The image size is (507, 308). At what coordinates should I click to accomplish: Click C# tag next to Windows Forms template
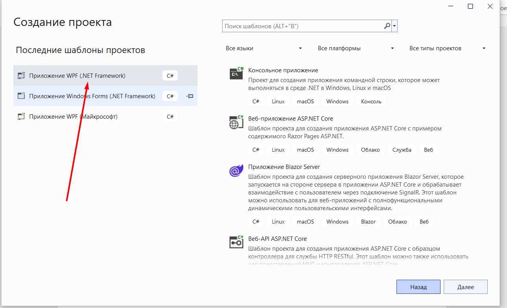click(170, 96)
